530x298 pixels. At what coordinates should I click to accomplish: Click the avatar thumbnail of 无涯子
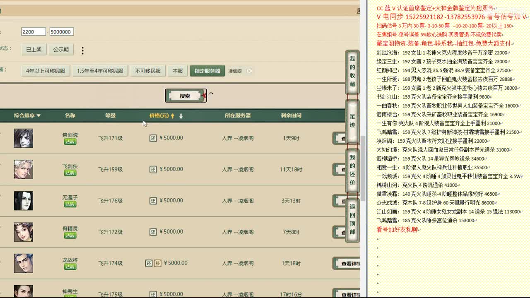click(x=23, y=200)
